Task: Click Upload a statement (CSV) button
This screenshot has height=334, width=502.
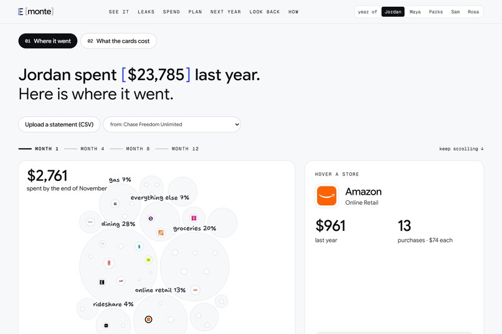Action: (x=59, y=124)
